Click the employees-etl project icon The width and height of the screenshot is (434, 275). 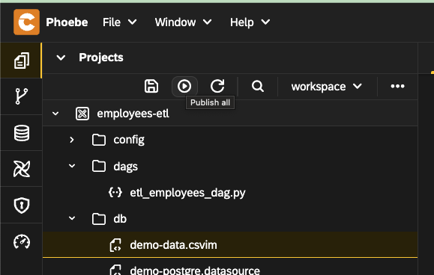82,114
